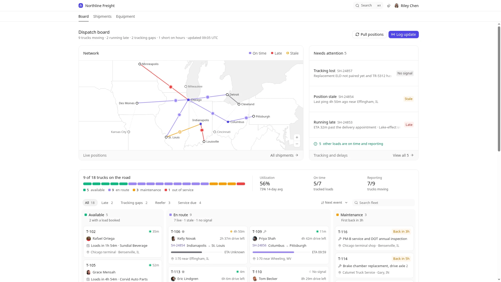Viewport: 501px width, 282px height.
Task: Click the Detroit node on the map
Action: pyautogui.click(x=227, y=95)
